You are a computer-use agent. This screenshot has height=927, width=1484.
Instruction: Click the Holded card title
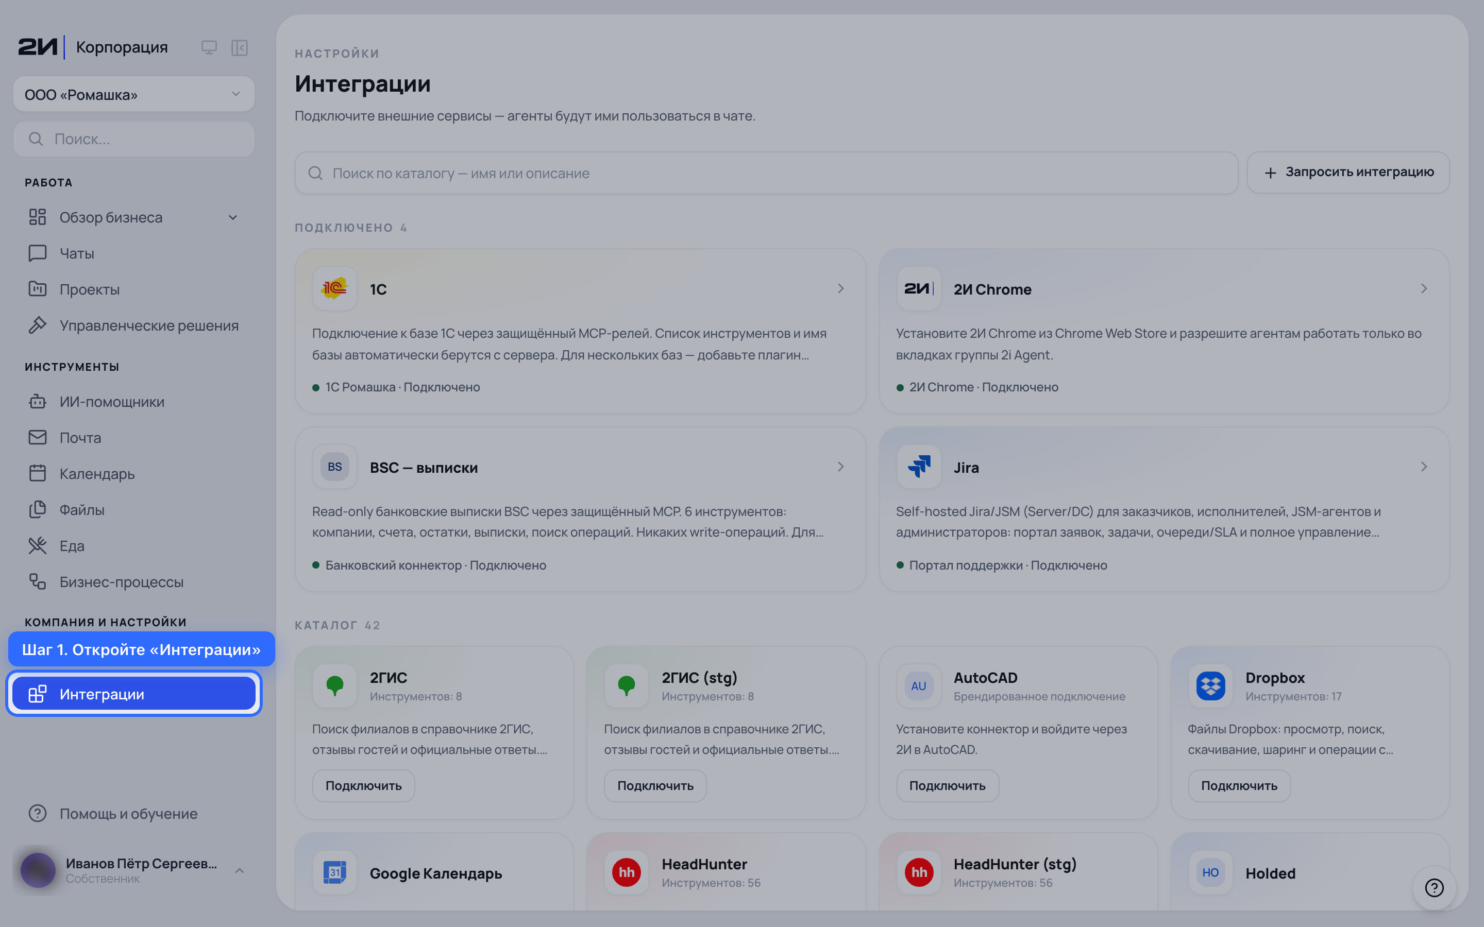(x=1270, y=873)
